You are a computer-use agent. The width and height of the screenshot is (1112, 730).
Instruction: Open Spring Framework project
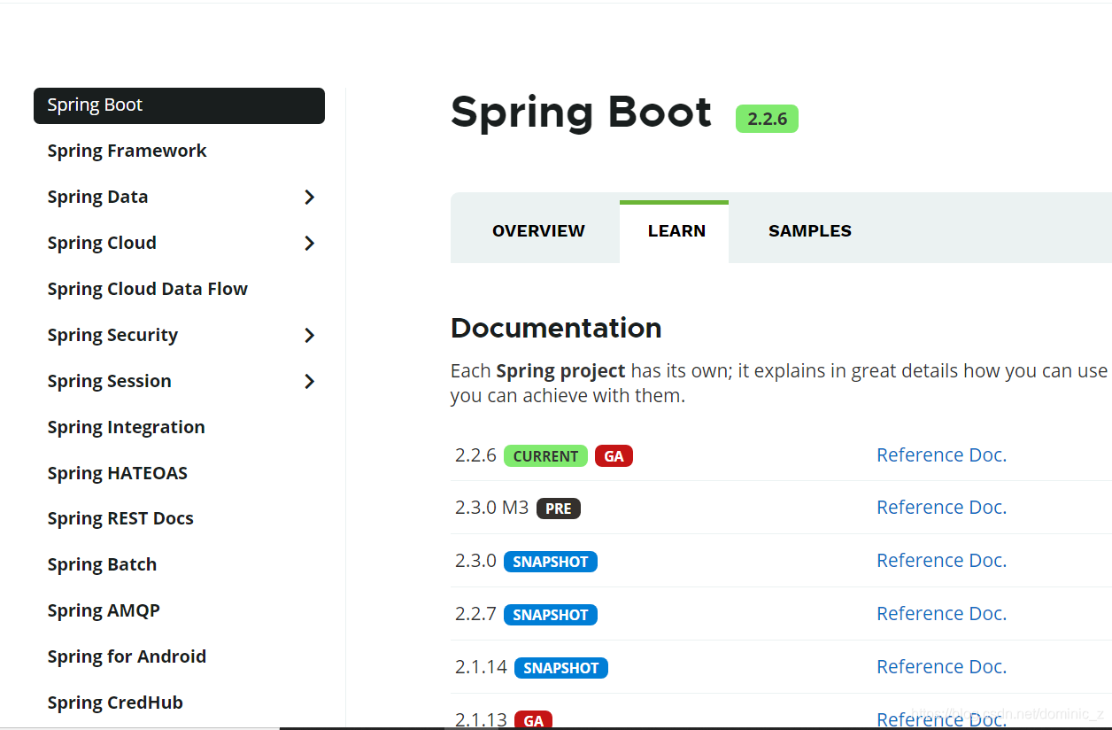(x=127, y=151)
